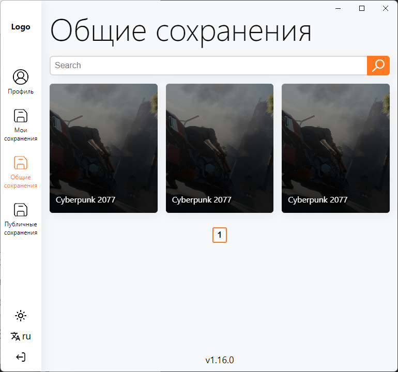Focus the Search input field
This screenshot has width=398, height=372.
208,66
